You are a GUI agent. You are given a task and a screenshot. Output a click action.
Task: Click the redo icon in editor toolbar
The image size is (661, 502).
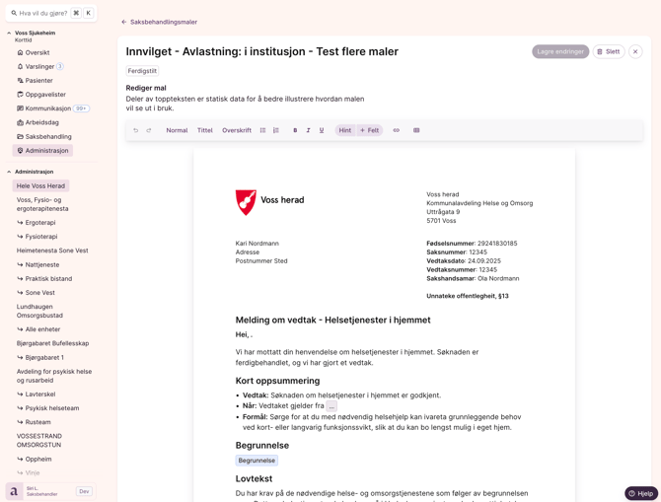click(x=149, y=130)
